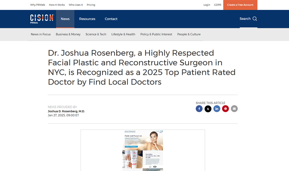Select Lifestyle & Health category

[123, 34]
